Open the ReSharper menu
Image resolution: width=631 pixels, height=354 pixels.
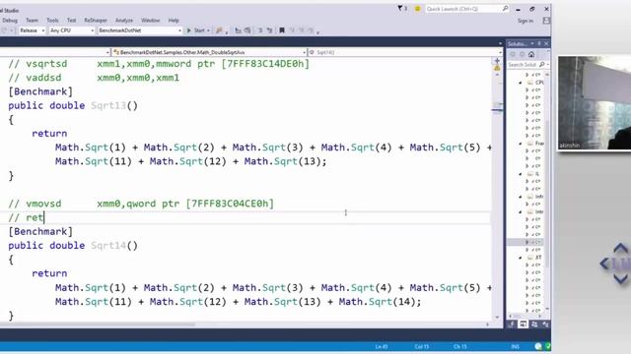96,20
